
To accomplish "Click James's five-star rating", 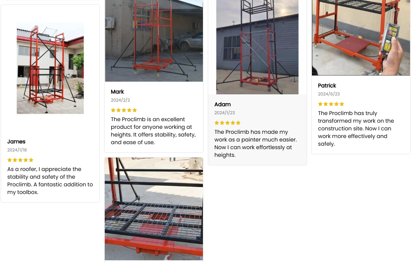I will pos(20,160).
